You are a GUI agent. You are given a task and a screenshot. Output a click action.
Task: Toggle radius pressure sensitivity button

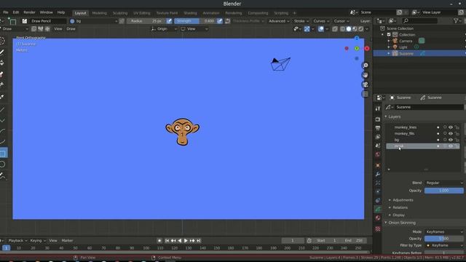tap(169, 21)
